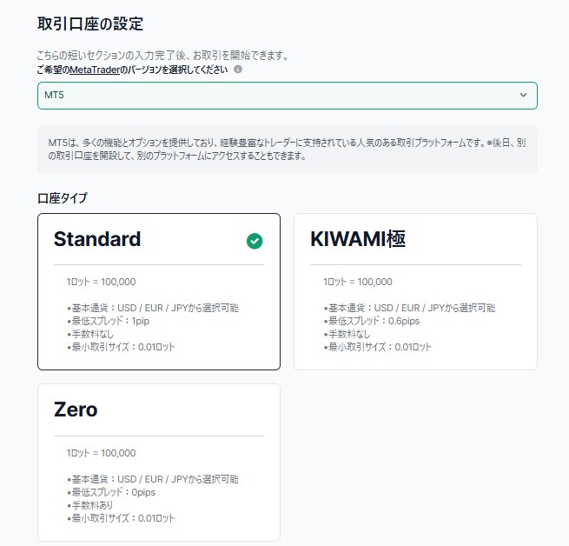Click 手数料なし text in Standard card
Screen dimensions: 569x546
tap(90, 334)
